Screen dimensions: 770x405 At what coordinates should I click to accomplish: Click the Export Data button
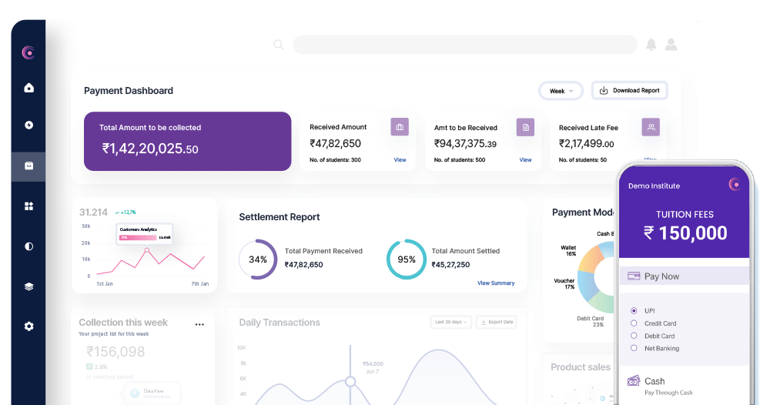click(x=497, y=322)
